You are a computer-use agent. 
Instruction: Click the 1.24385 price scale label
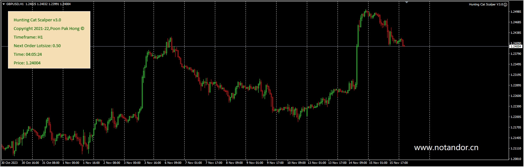(x=516, y=33)
